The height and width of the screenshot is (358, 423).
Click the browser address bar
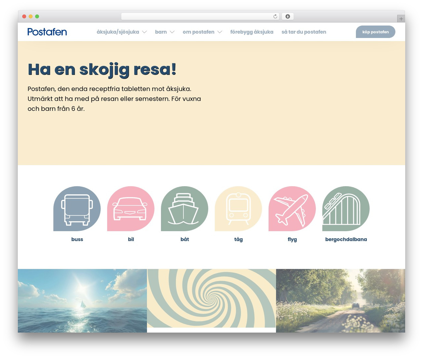pyautogui.click(x=200, y=17)
